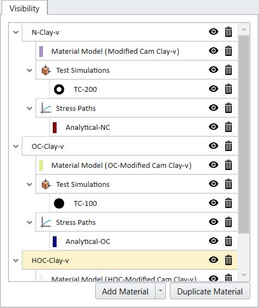Click the filled circle marker for TC-100

(x=59, y=203)
